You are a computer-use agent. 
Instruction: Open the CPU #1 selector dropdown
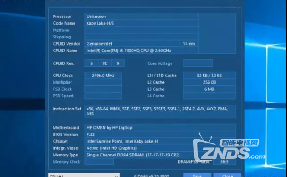click(84, 175)
